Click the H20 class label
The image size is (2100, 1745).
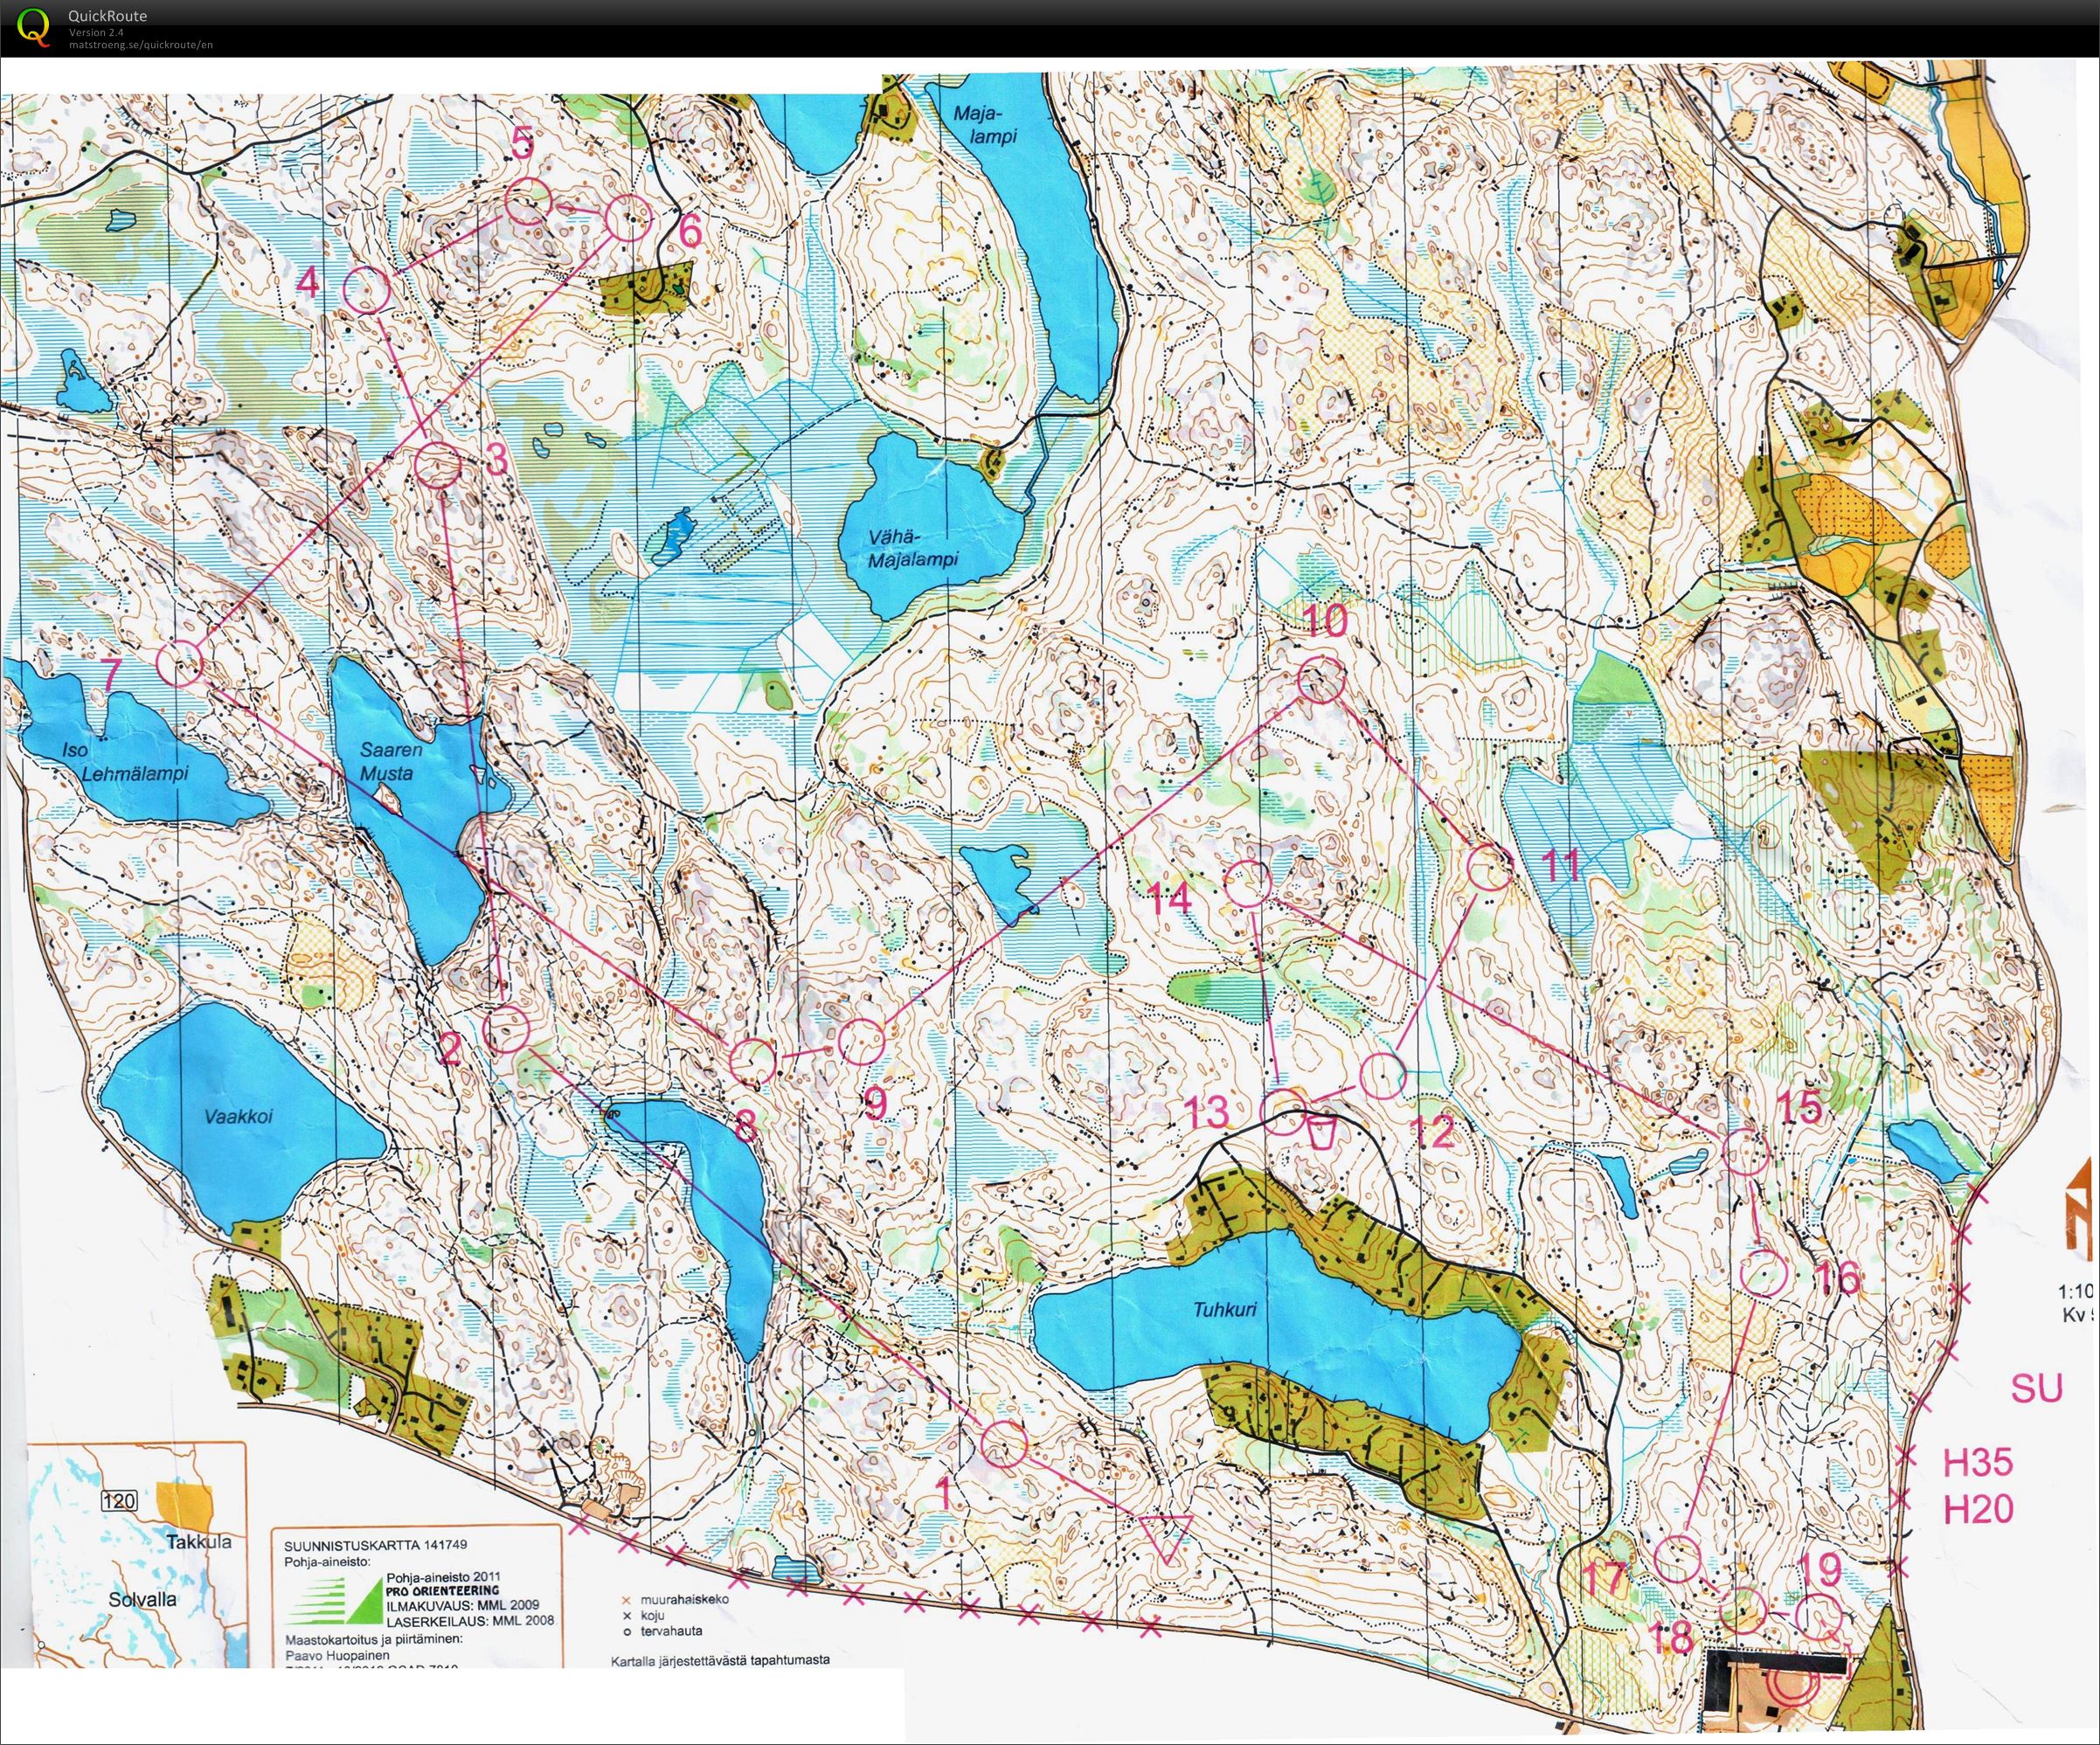tap(1977, 1509)
